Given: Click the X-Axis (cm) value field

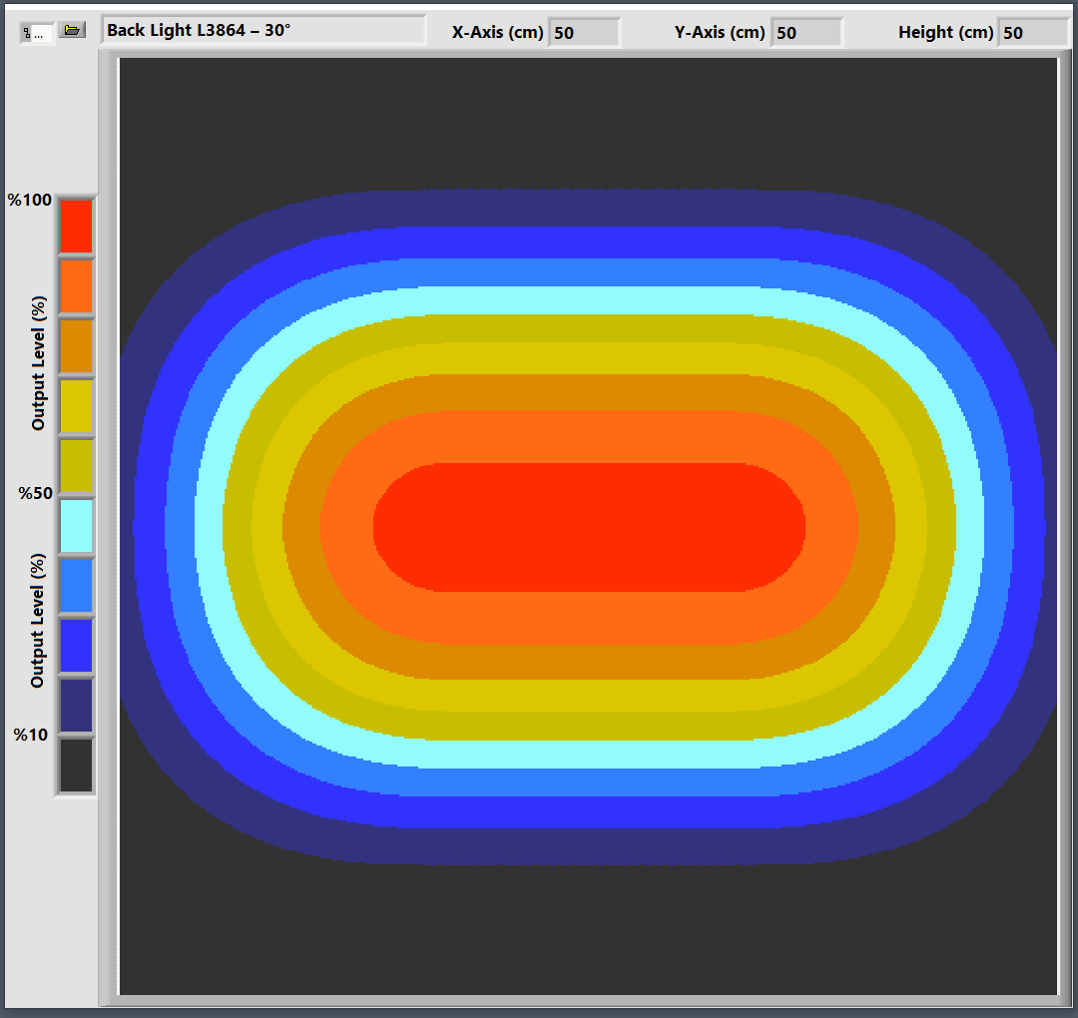Looking at the screenshot, I should 584,33.
